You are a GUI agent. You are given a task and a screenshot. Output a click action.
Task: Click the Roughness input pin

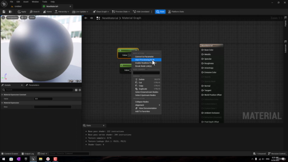coord(202,63)
